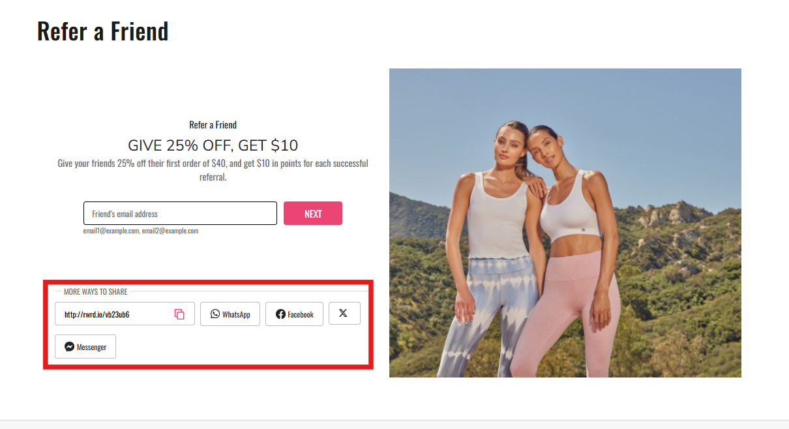This screenshot has width=789, height=429.
Task: Click the Facebook logo icon
Action: pyautogui.click(x=280, y=314)
